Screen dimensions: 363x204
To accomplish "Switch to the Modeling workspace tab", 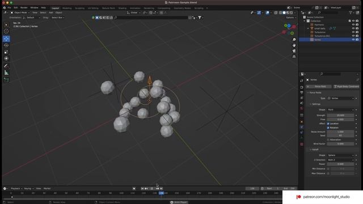I will (x=67, y=8).
